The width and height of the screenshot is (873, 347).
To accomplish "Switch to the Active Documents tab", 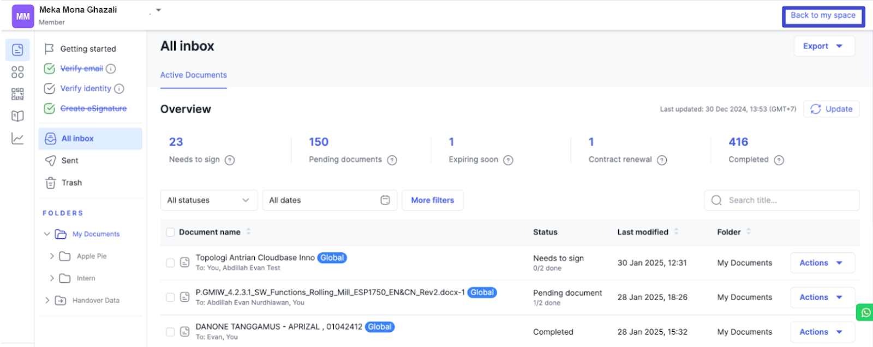I will coord(193,75).
